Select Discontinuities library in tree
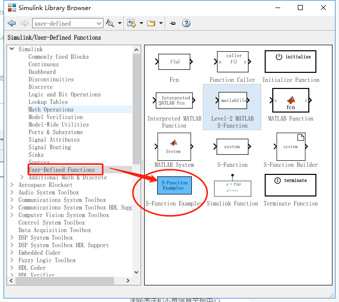The image size is (339, 302). point(51,79)
